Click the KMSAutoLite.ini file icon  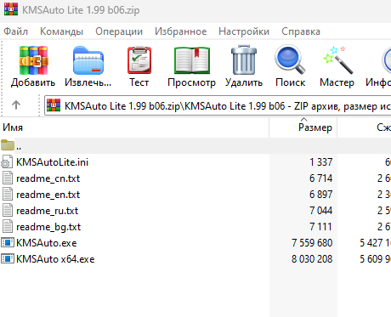coord(7,161)
